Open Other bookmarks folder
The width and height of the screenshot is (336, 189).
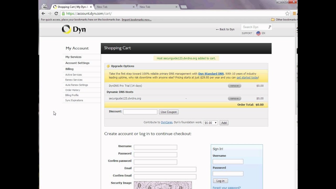click(283, 19)
